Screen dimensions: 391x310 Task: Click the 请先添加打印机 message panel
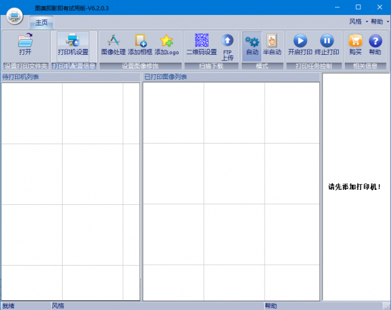(355, 187)
